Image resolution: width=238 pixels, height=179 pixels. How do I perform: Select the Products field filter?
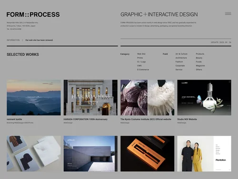(x=200, y=54)
